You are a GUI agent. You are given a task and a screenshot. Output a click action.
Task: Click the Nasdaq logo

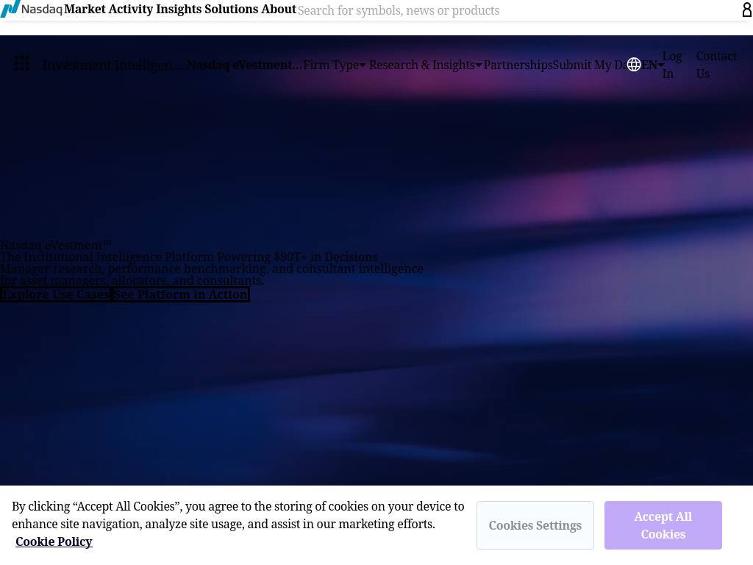point(31,9)
